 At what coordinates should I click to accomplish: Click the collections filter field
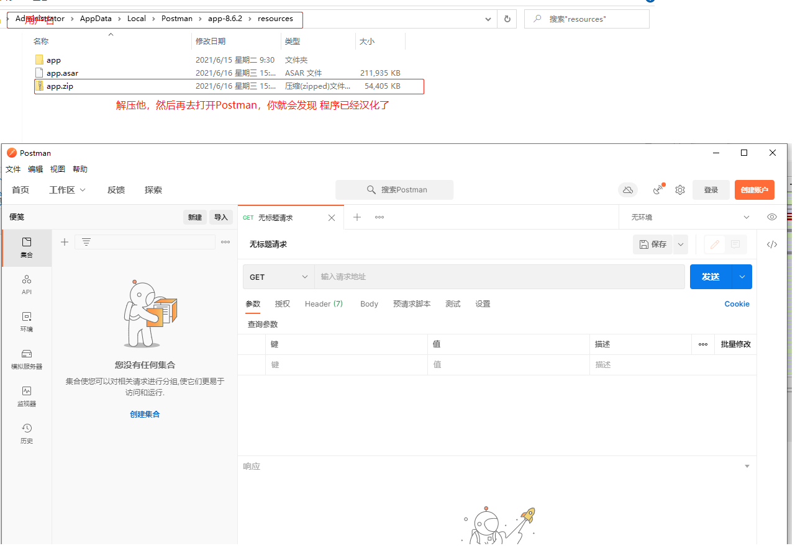click(145, 242)
